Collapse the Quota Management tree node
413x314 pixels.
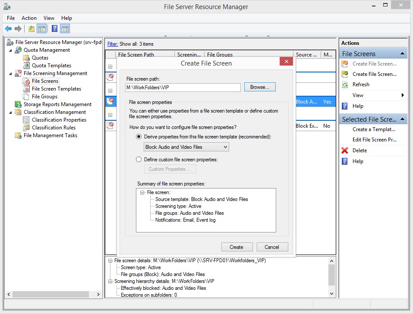coord(10,50)
